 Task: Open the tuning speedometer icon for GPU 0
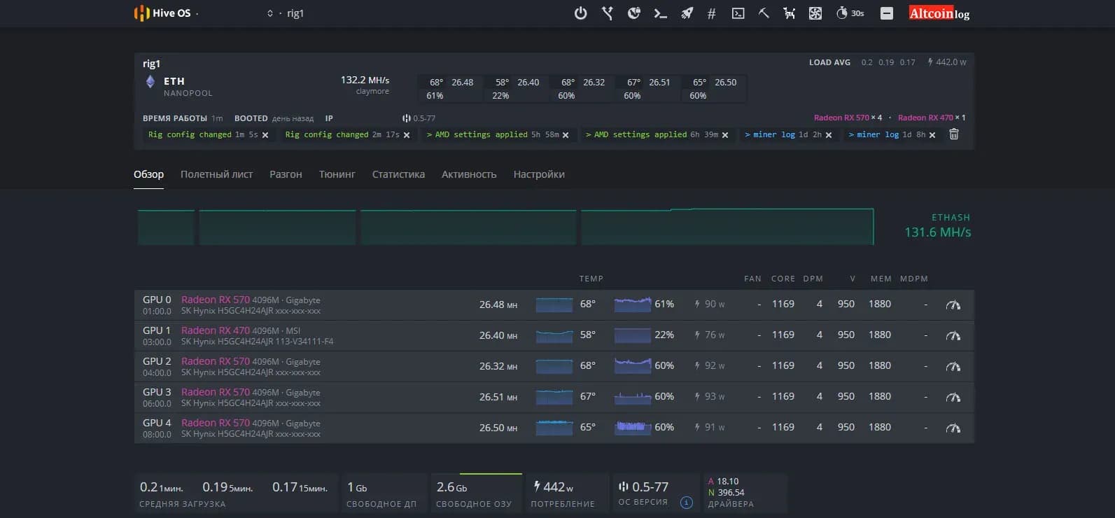tap(953, 304)
